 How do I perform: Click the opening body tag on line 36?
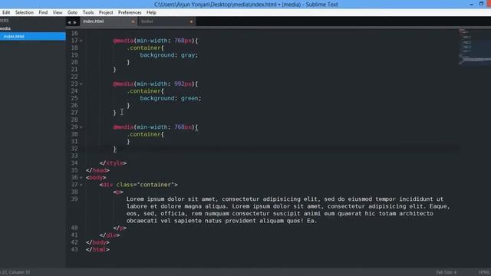pyautogui.click(x=96, y=177)
